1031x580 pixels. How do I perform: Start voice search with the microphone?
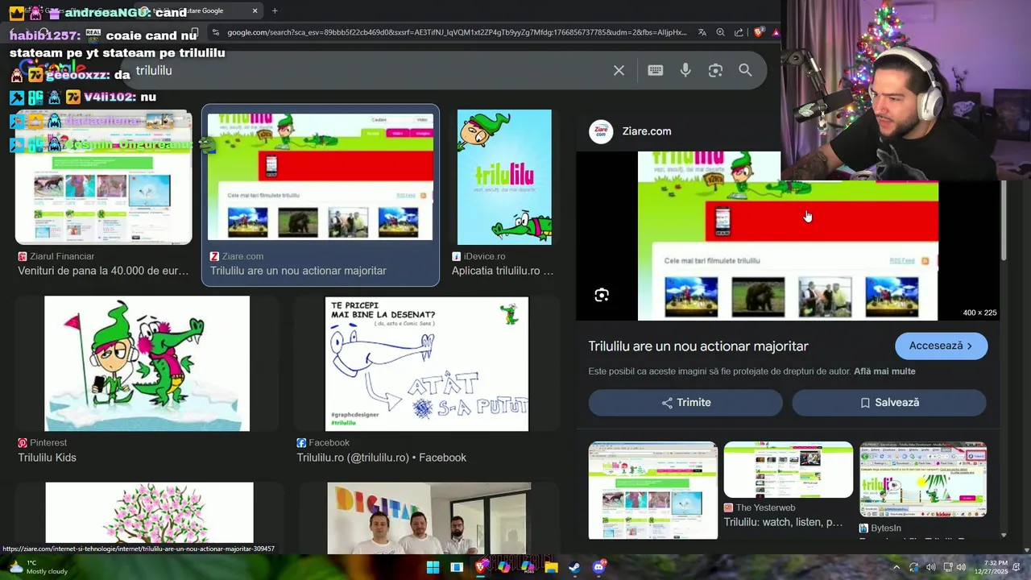tap(685, 70)
